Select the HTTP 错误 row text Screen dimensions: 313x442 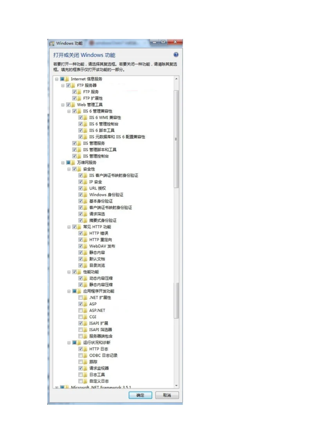pyautogui.click(x=99, y=233)
